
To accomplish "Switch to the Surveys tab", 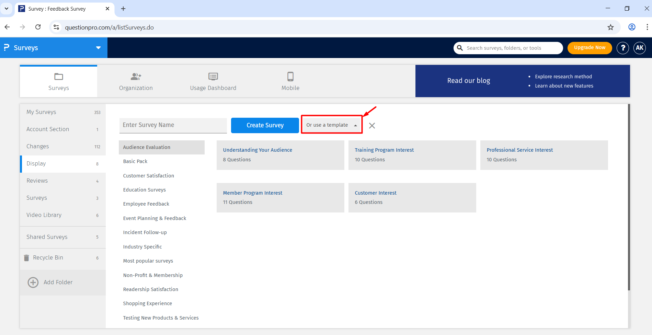I will coord(59,82).
